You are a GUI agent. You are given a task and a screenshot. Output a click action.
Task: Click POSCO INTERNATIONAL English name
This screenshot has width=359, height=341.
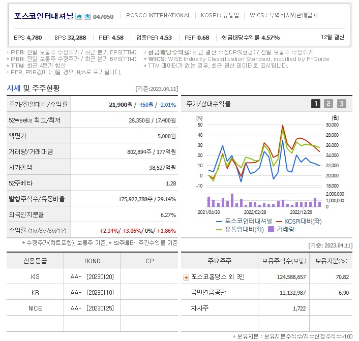[x=159, y=15]
